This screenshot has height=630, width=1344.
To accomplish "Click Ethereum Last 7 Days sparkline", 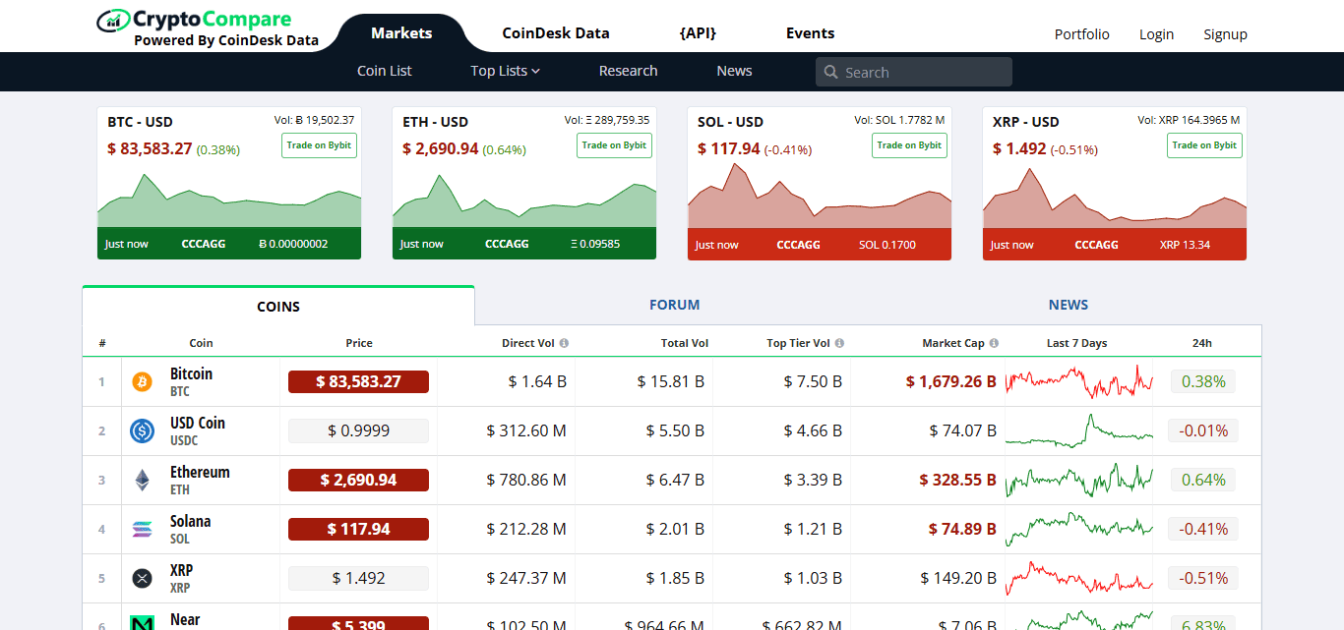I will 1078,480.
